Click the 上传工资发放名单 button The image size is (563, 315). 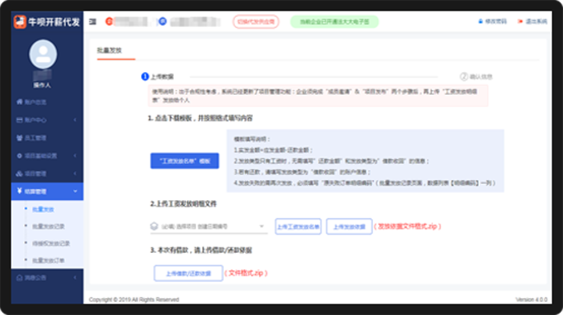click(x=298, y=227)
